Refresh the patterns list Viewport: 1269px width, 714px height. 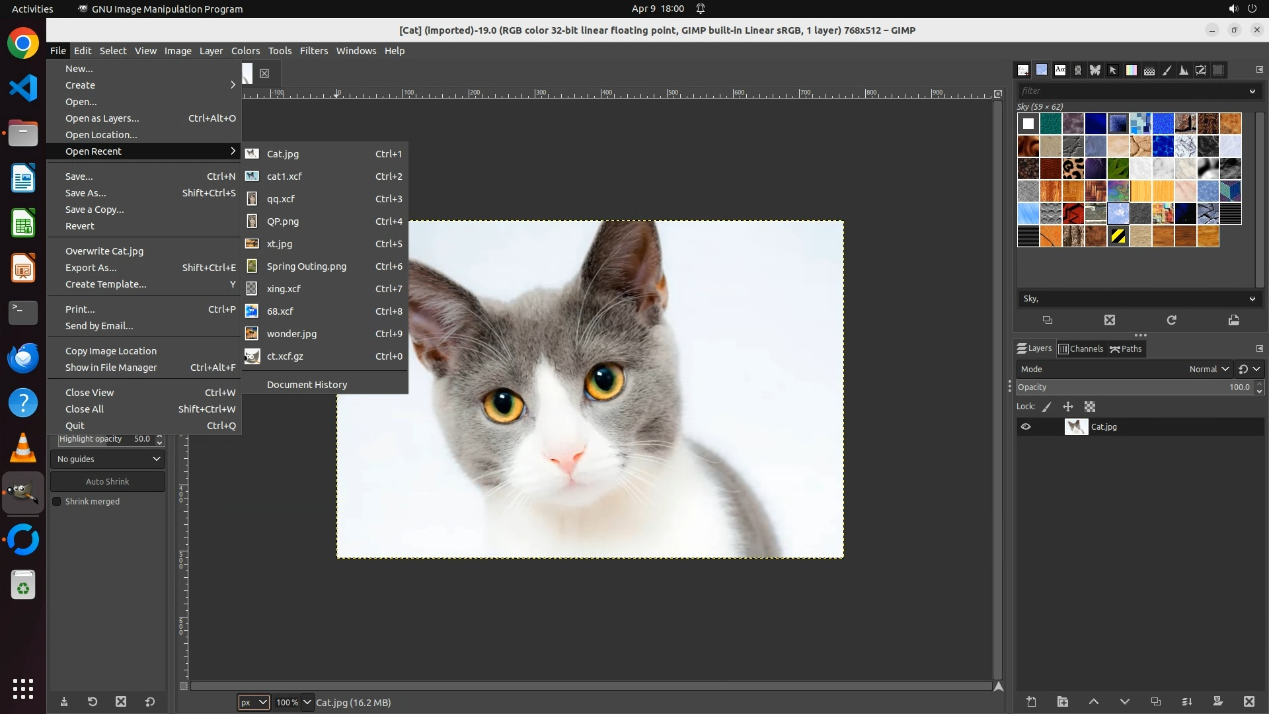[1171, 320]
